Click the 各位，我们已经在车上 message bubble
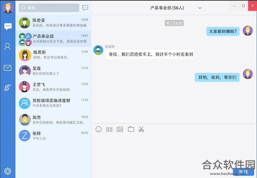257x178 pixels. pyautogui.click(x=151, y=54)
